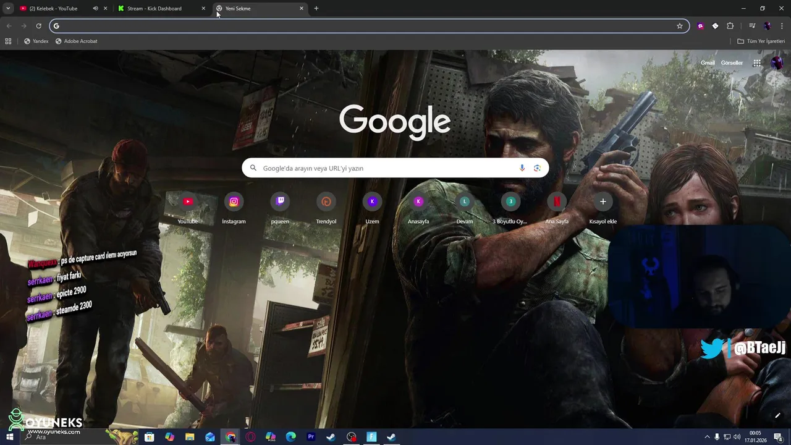Close the Stream - Kick Dashboard tab
Screen dimensions: 791x445
(x=203, y=9)
